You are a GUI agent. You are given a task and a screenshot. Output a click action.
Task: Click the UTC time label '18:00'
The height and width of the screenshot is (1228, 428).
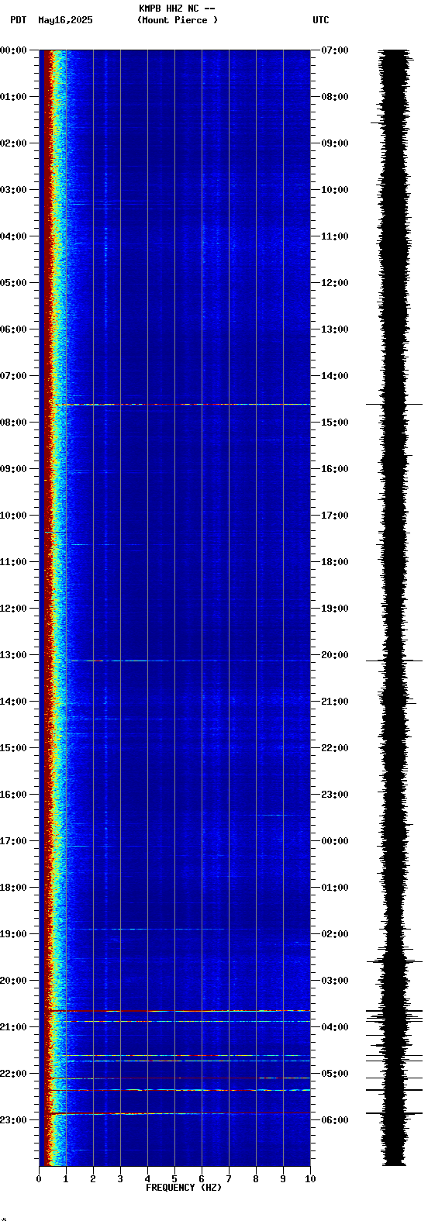[x=335, y=562]
